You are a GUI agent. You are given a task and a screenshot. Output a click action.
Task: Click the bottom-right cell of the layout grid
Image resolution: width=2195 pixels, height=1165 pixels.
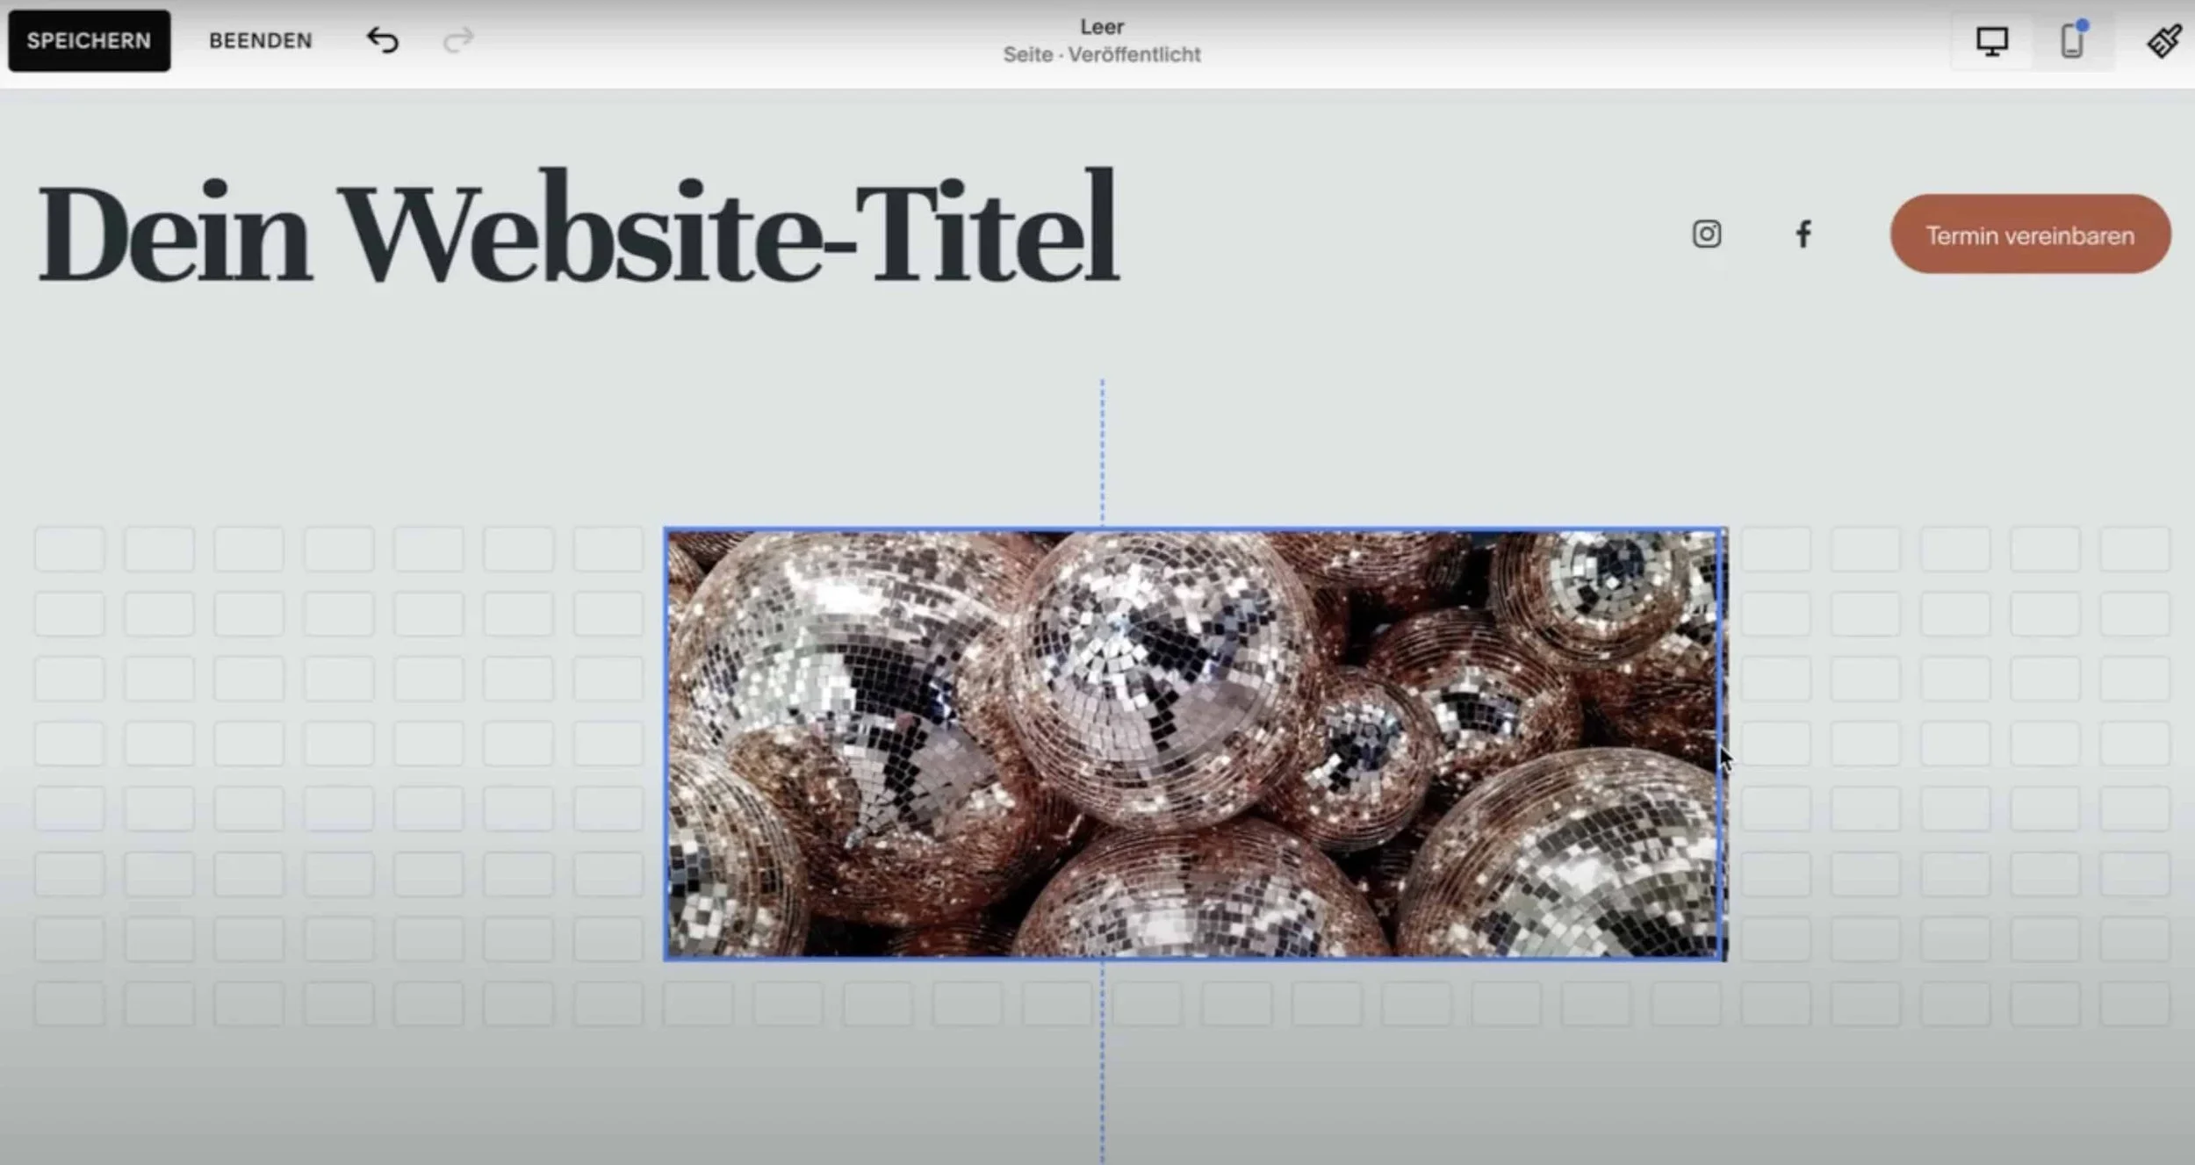tap(2134, 1003)
